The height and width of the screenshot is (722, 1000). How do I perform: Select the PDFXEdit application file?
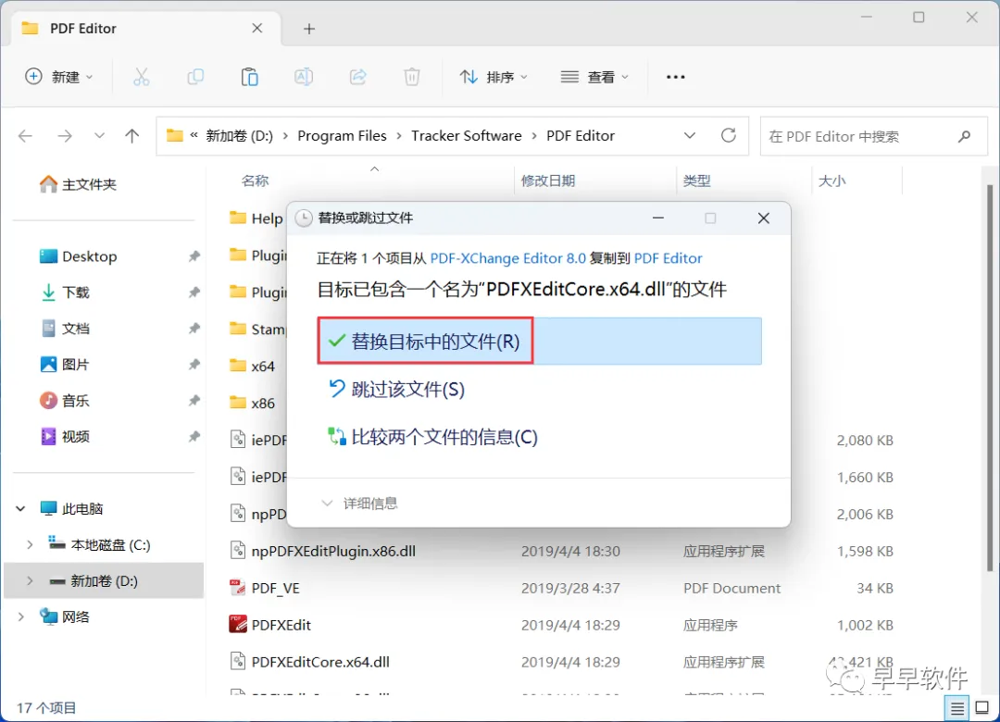(x=269, y=625)
